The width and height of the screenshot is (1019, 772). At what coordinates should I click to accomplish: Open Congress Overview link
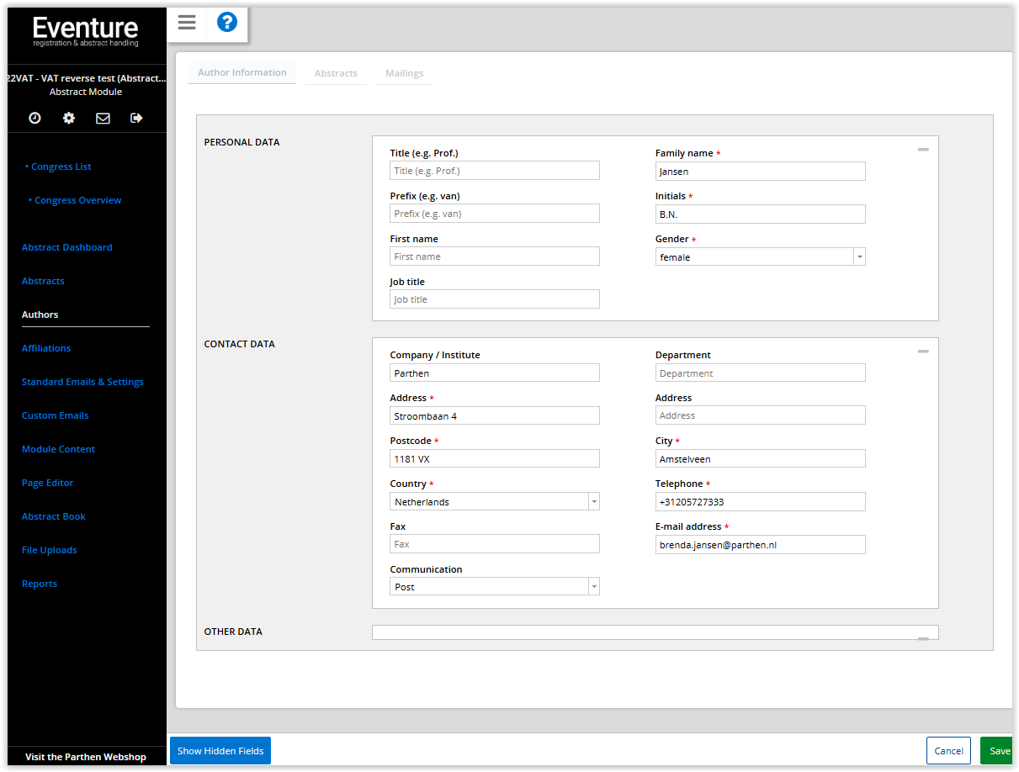pyautogui.click(x=77, y=200)
